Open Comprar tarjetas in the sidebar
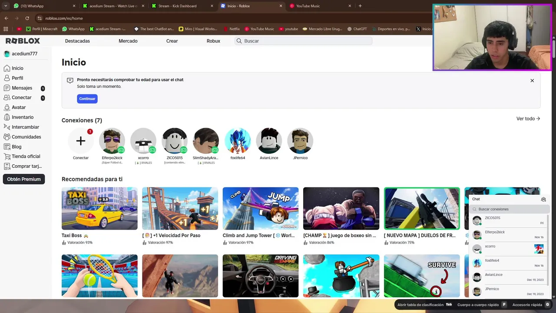Viewport: 556px width, 313px height. [24, 166]
